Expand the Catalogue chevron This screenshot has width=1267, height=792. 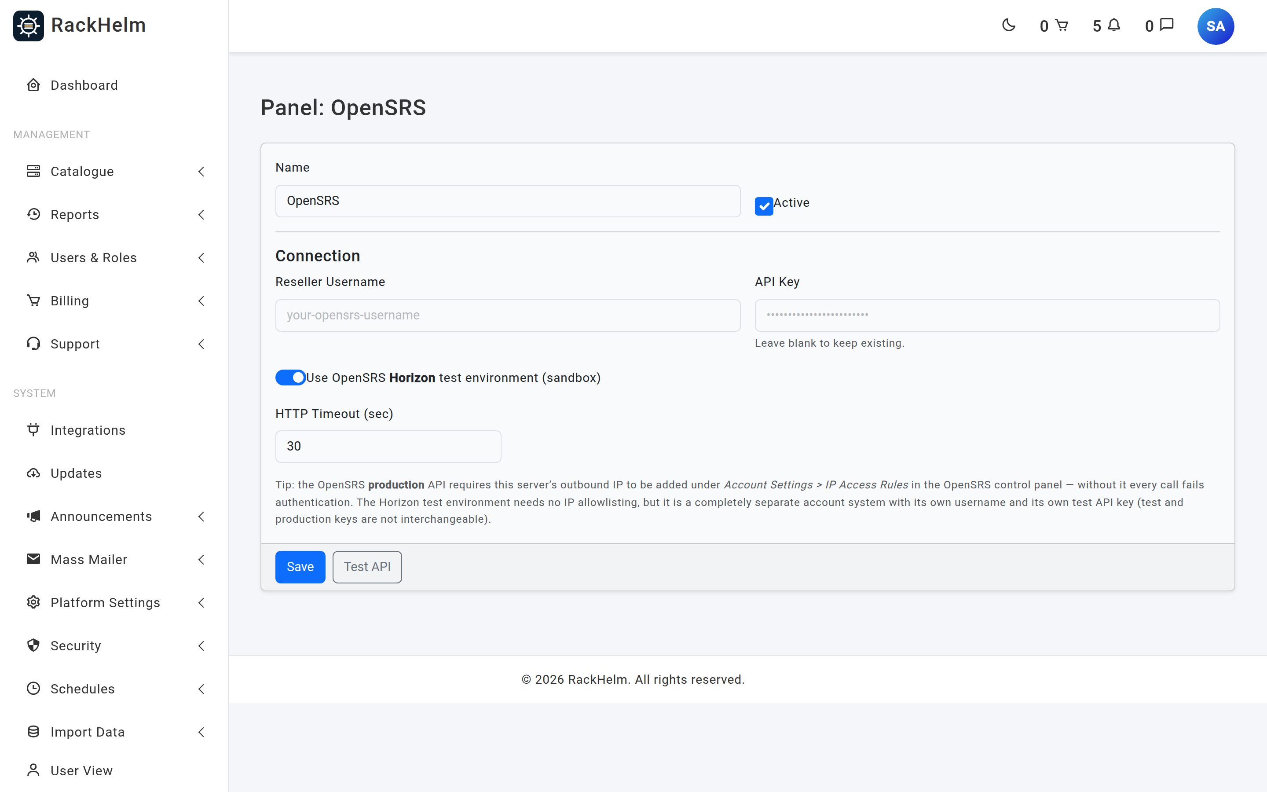pos(201,171)
